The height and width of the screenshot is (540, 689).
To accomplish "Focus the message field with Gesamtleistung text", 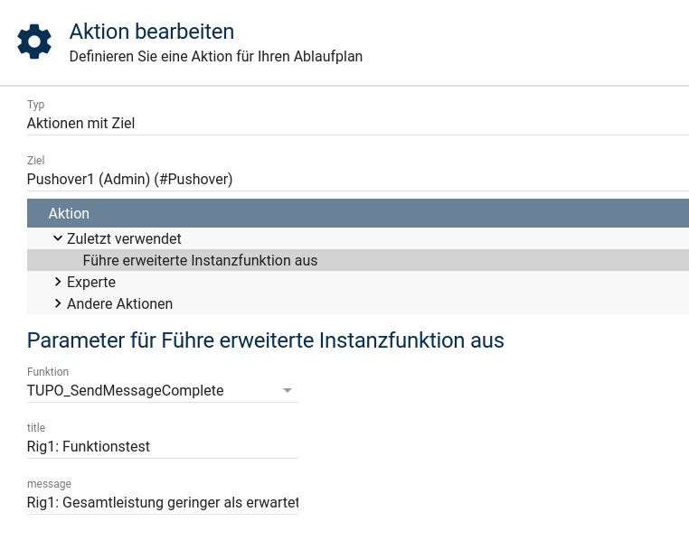I will click(x=163, y=502).
